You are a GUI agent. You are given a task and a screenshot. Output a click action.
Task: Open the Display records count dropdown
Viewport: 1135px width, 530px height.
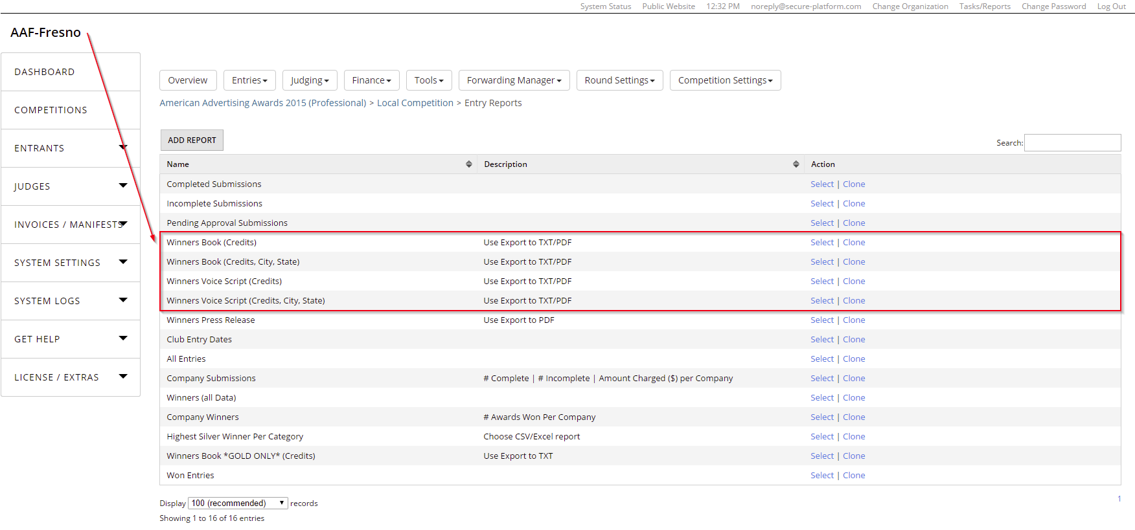(x=238, y=503)
